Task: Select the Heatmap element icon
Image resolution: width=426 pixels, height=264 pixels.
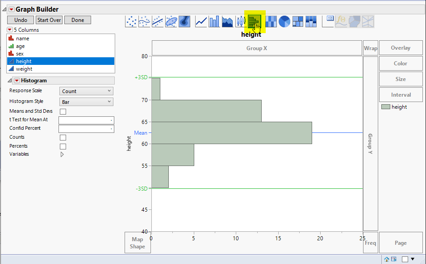Action: point(271,21)
